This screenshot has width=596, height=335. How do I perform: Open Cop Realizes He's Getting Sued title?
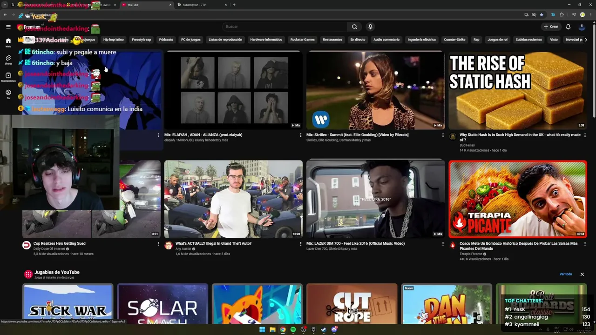click(59, 243)
